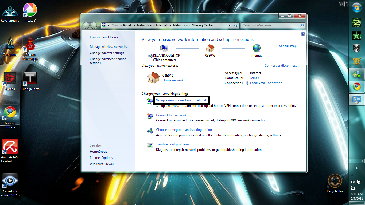
Task: Click Set up a new connection or network
Action: tap(181, 100)
